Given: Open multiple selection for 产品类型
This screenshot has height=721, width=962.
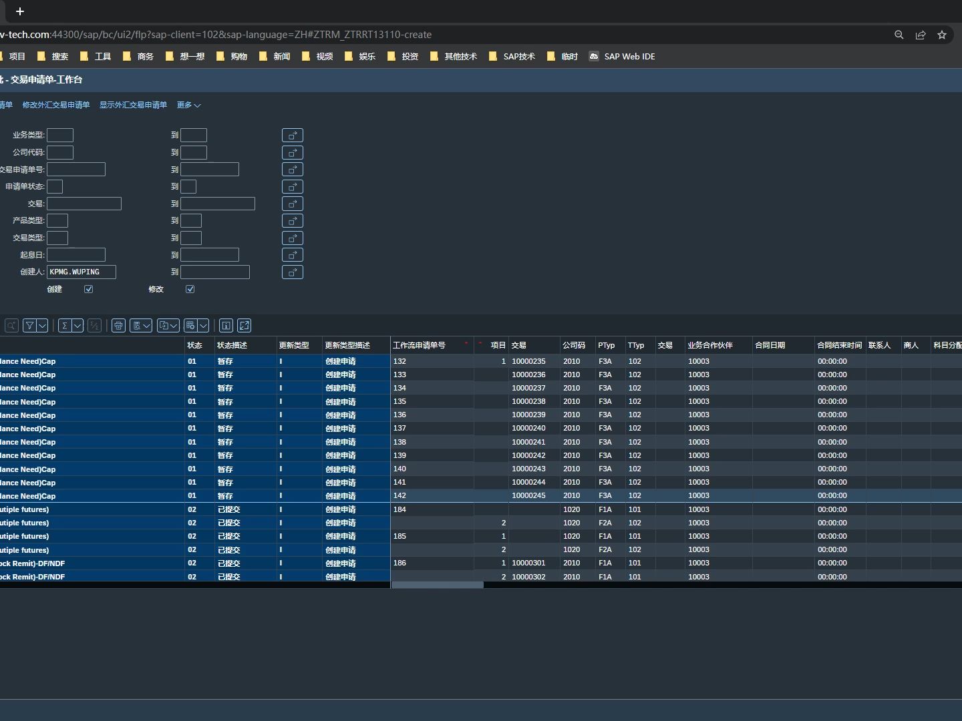Looking at the screenshot, I should [293, 221].
